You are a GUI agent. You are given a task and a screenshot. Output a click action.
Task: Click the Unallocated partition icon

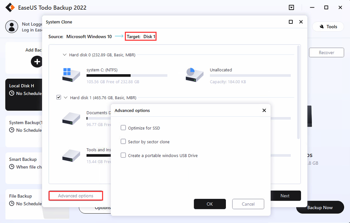tap(194, 75)
